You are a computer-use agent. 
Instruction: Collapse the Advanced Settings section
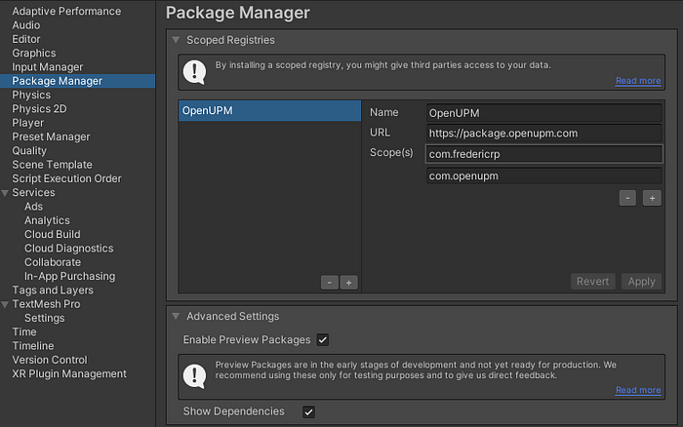coord(176,317)
